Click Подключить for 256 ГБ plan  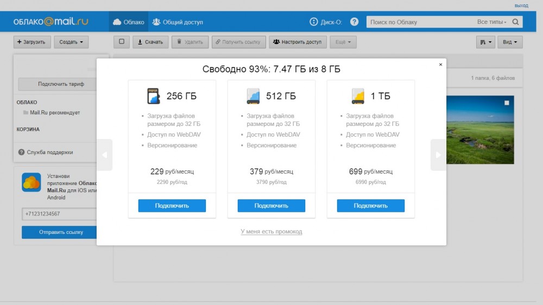(172, 206)
